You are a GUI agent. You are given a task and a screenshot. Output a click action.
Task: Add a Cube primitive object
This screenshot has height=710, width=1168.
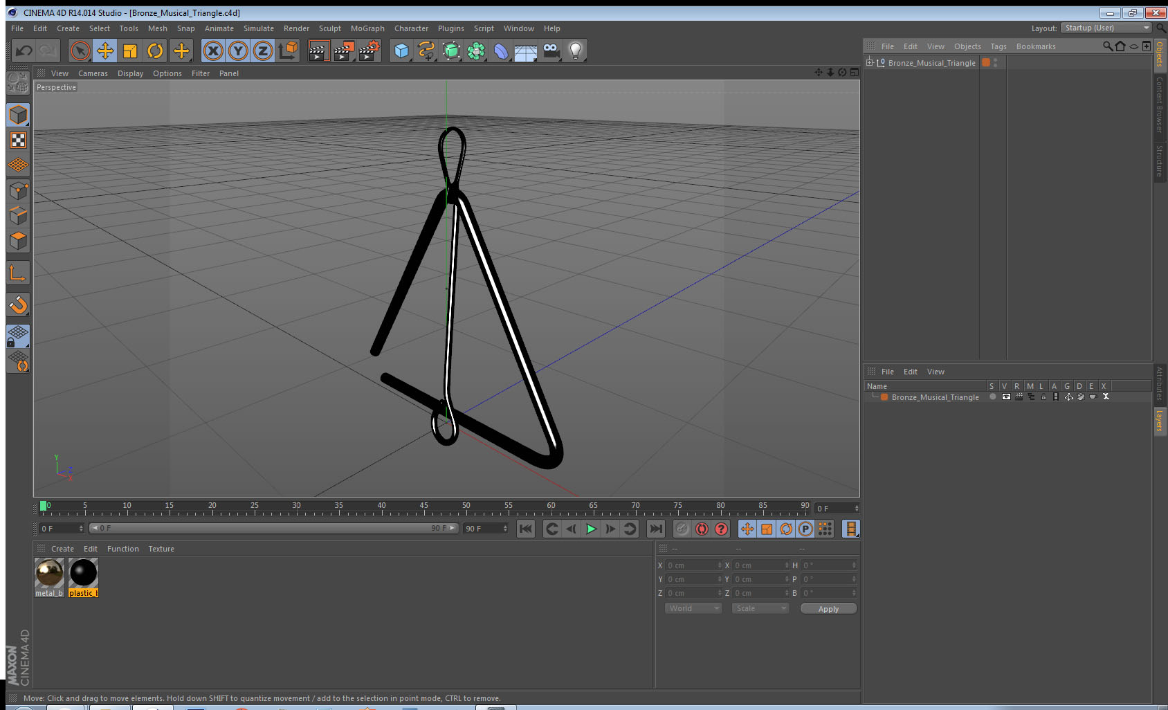coord(401,51)
